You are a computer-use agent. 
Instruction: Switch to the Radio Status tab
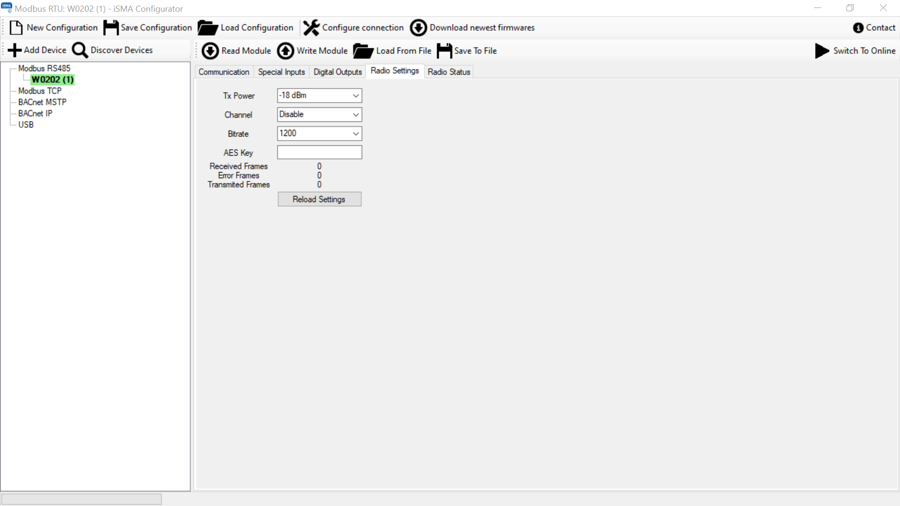pos(448,72)
